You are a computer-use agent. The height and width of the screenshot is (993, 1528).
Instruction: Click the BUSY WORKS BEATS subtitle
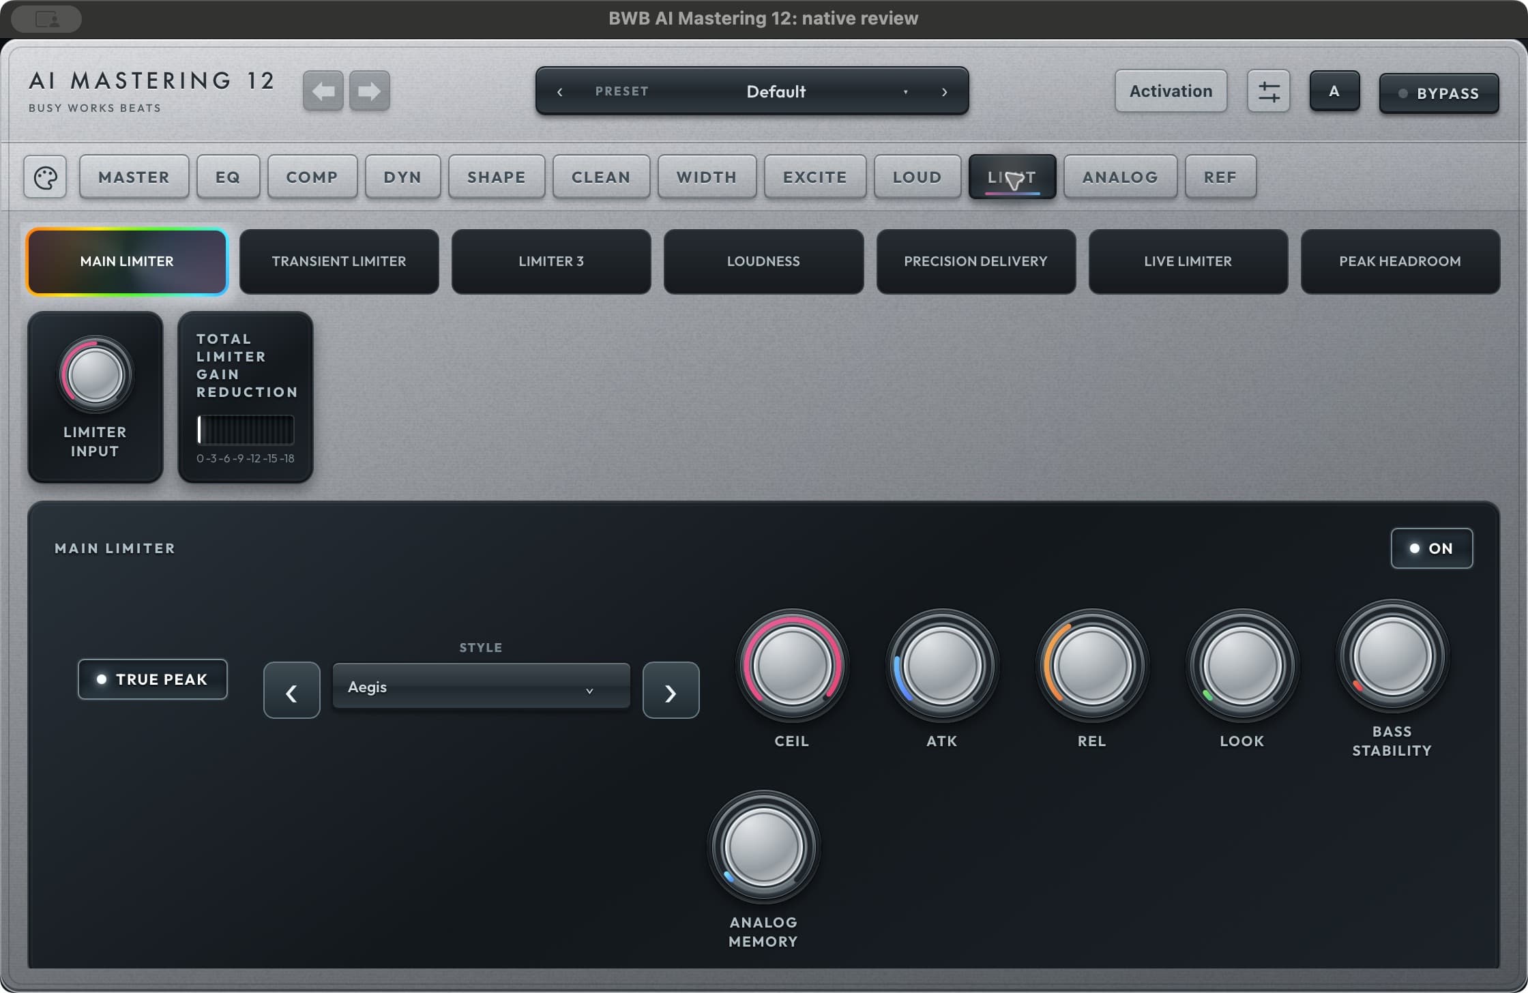(95, 108)
